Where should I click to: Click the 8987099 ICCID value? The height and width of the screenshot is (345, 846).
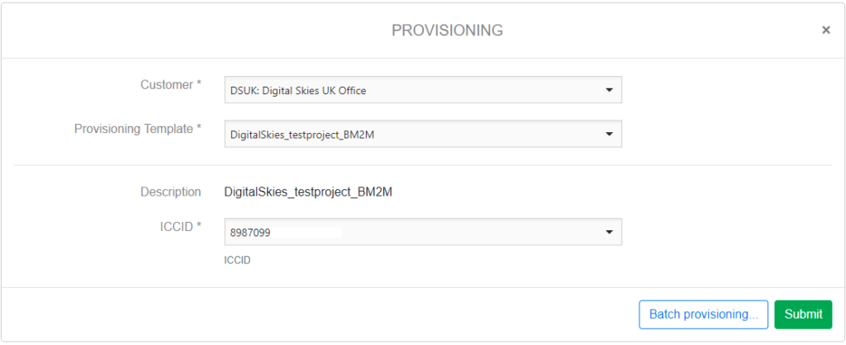(249, 234)
